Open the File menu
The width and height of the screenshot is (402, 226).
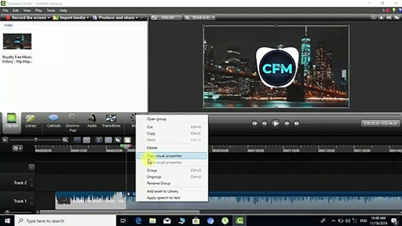click(5, 10)
